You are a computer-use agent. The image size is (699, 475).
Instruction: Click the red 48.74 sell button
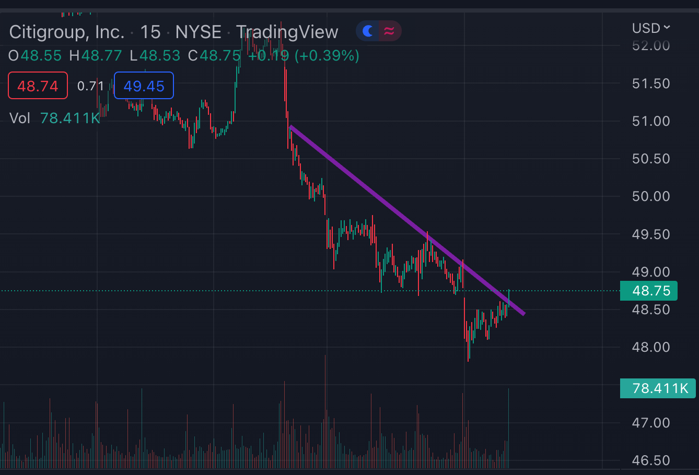click(x=38, y=86)
